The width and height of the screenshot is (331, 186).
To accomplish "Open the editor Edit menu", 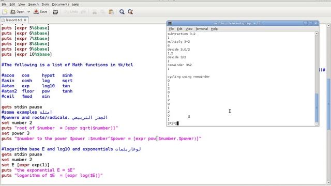I will tap(12, 4).
